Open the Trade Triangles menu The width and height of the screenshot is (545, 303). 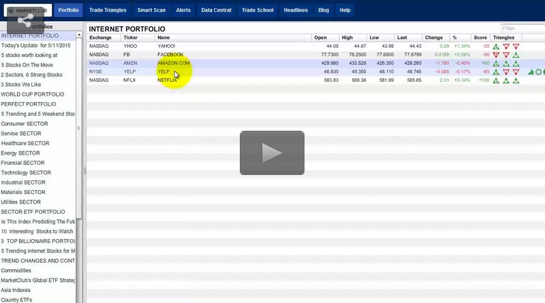[x=108, y=10]
